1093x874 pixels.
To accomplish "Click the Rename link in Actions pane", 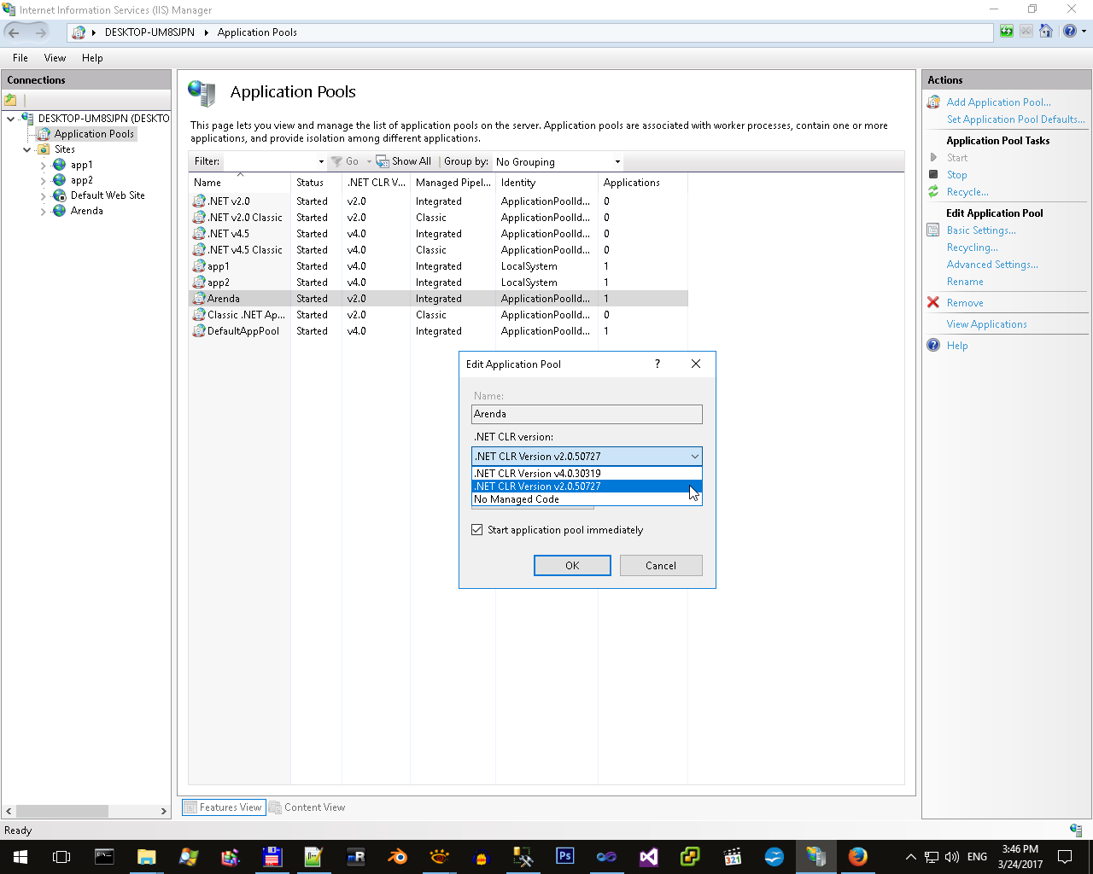I will coord(965,282).
